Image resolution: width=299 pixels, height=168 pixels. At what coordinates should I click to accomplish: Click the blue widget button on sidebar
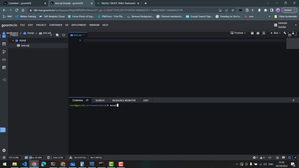point(3,130)
